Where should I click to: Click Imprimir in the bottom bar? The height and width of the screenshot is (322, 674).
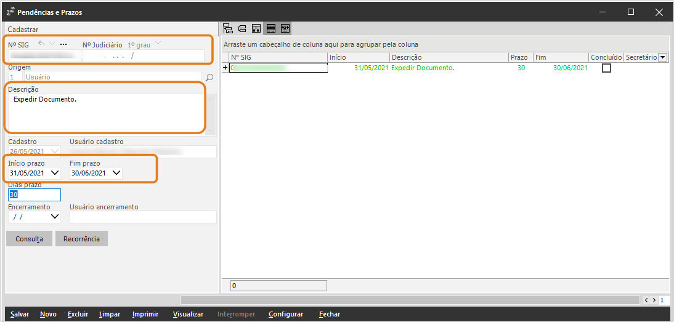click(145, 314)
